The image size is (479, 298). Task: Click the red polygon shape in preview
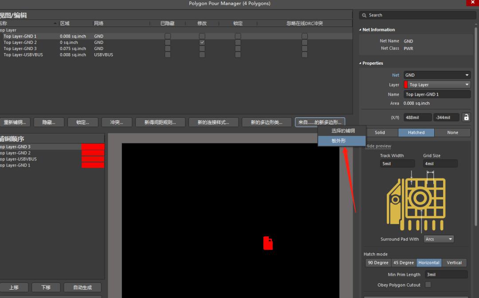click(x=268, y=243)
